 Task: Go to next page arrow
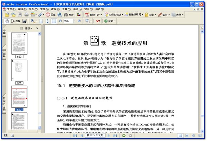(109, 136)
